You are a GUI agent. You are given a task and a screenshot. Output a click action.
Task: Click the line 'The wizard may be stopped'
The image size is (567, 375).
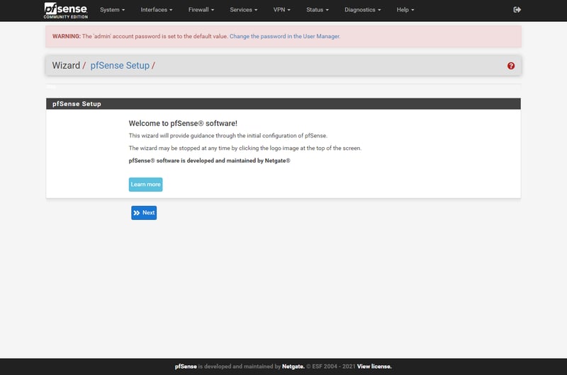(x=245, y=149)
